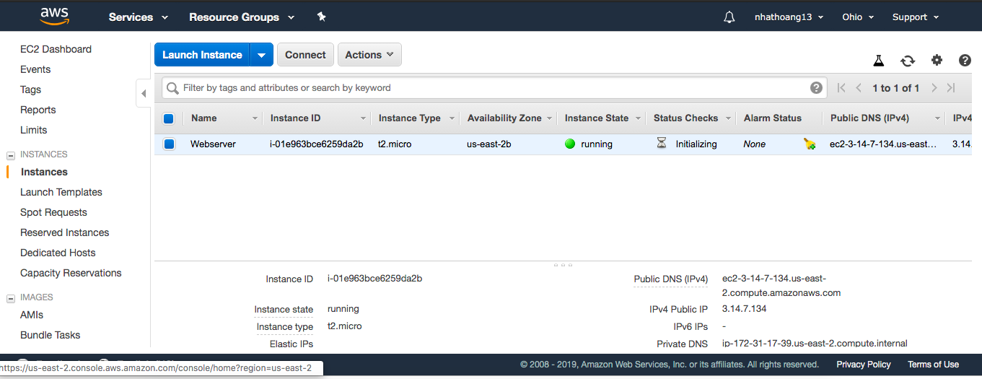Open AMIs in sidebar
Viewport: 982px width, 379px height.
pyautogui.click(x=32, y=315)
